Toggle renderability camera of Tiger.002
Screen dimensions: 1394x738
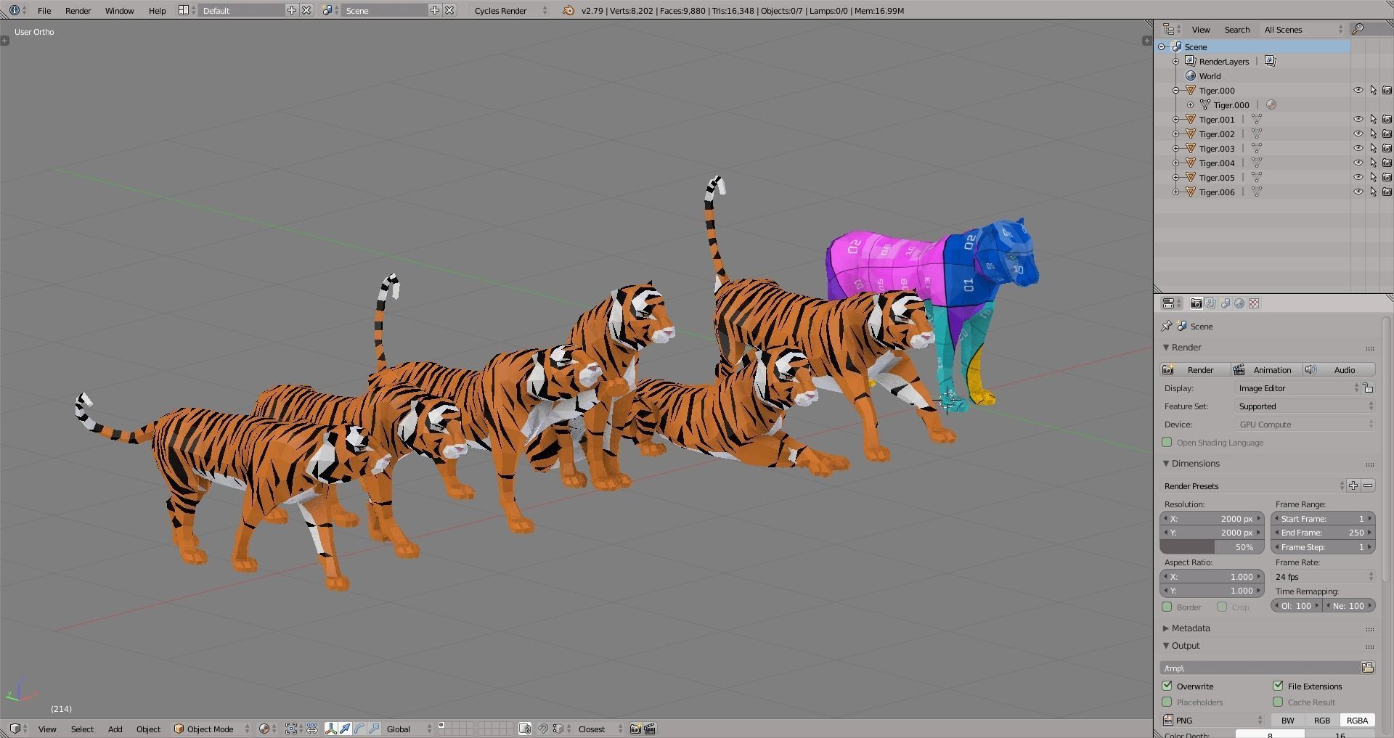(x=1387, y=134)
